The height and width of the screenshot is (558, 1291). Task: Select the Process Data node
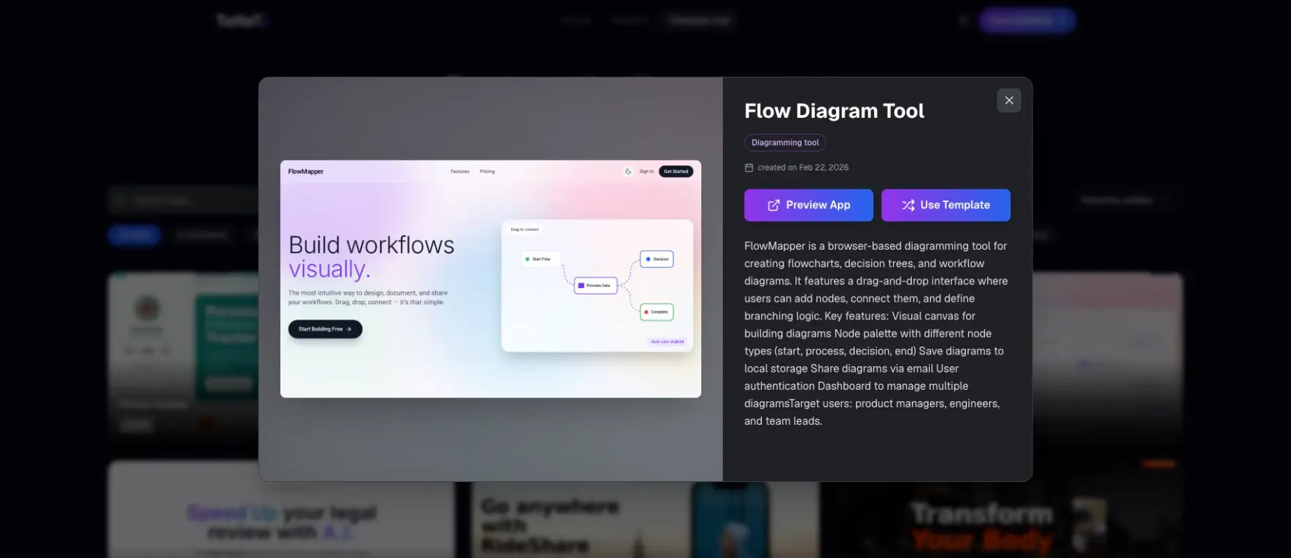595,285
